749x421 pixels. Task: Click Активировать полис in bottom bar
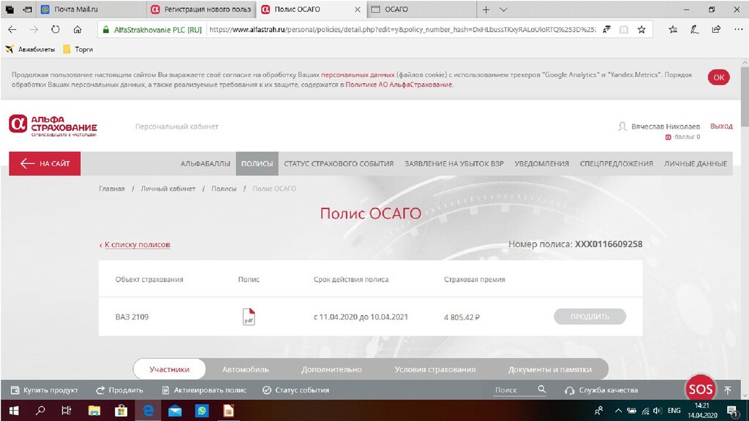[x=204, y=390]
